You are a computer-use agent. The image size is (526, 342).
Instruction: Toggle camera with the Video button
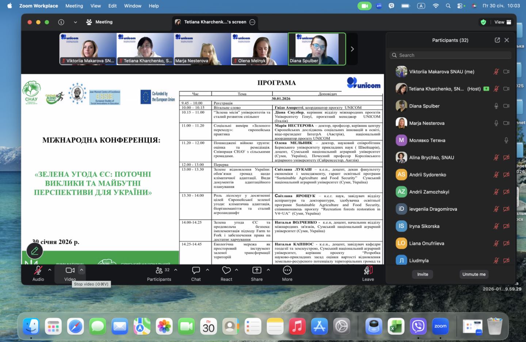[70, 270]
